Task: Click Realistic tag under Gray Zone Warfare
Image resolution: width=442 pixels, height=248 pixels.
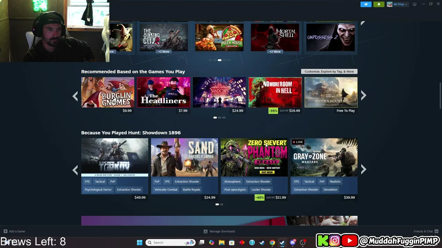Action: 335,182
